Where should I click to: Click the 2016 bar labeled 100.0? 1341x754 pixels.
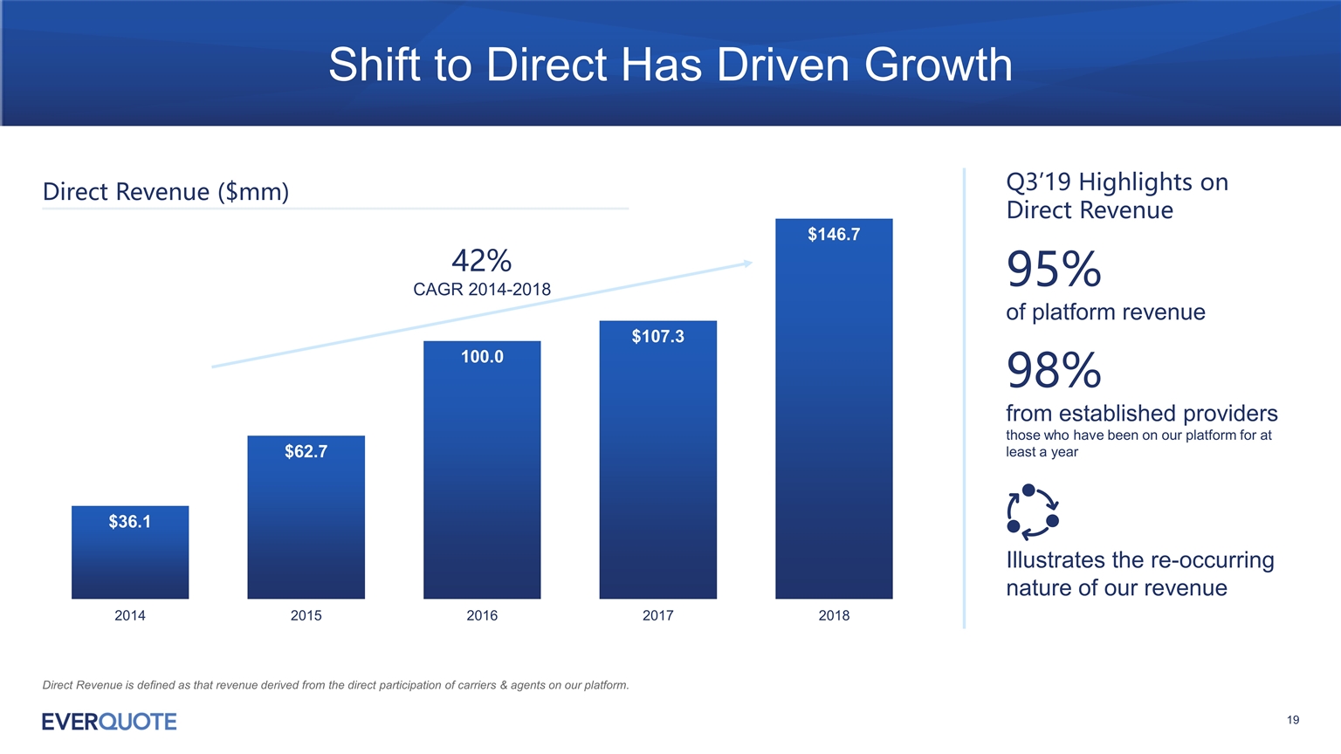[482, 470]
